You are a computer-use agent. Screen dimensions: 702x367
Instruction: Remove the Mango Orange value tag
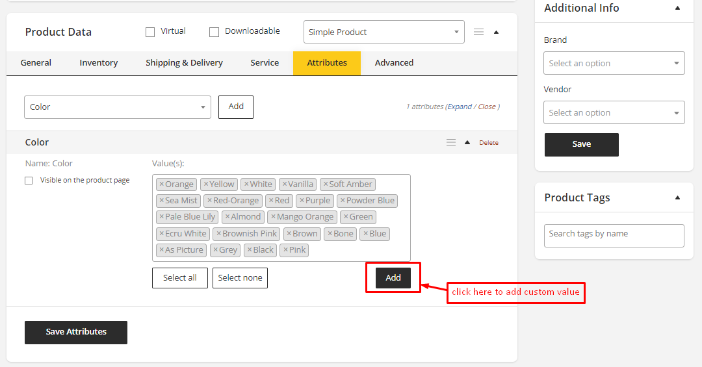pyautogui.click(x=273, y=217)
